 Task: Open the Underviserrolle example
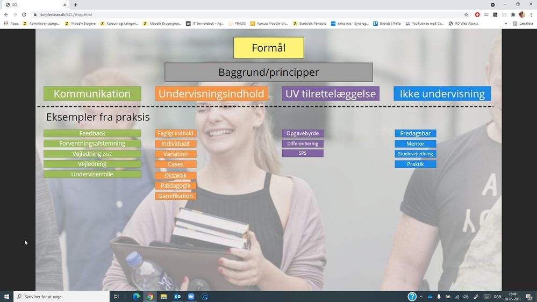[92, 174]
